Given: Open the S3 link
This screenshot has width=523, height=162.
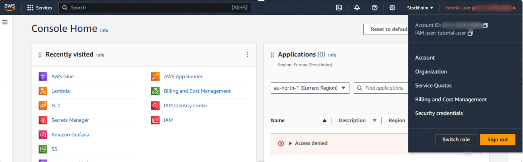Looking at the screenshot, I should 54,149.
